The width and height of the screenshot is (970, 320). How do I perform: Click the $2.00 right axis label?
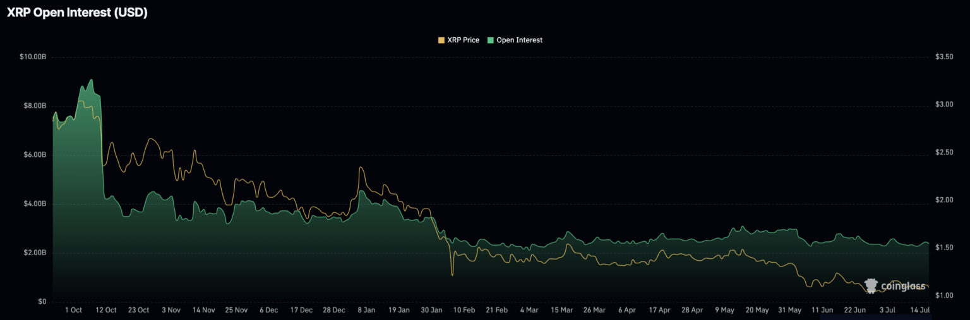click(x=944, y=200)
